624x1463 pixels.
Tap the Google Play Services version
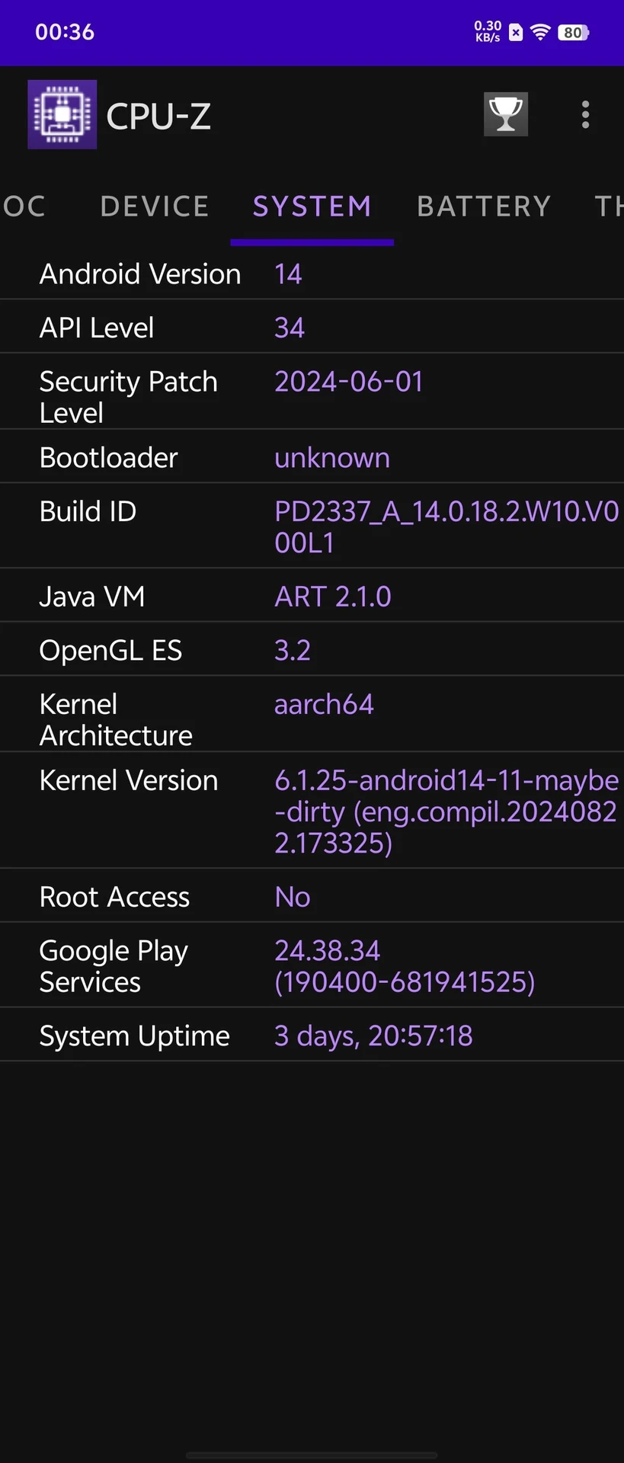(x=405, y=966)
